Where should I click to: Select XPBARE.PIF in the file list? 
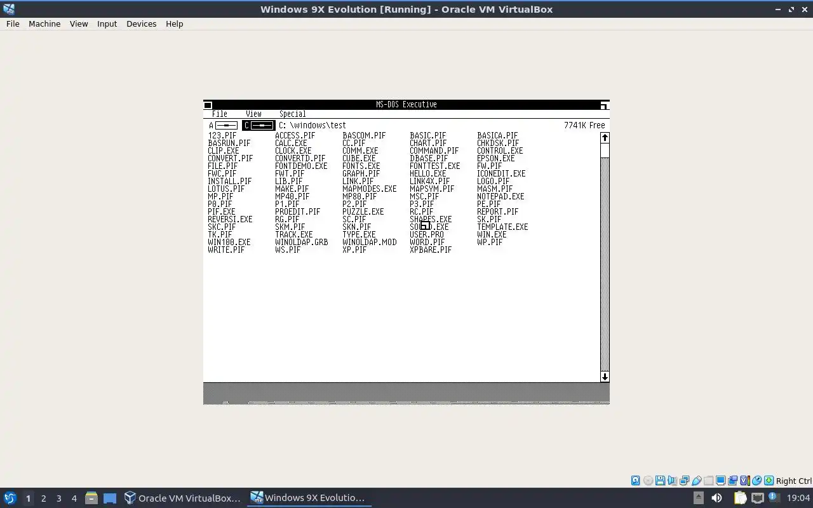[x=431, y=250]
